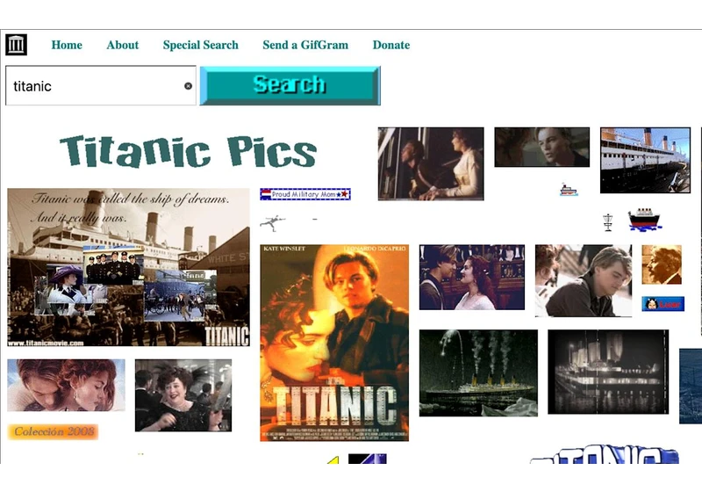Click the teal Search button

[290, 85]
